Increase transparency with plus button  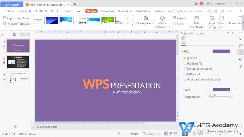231,97
